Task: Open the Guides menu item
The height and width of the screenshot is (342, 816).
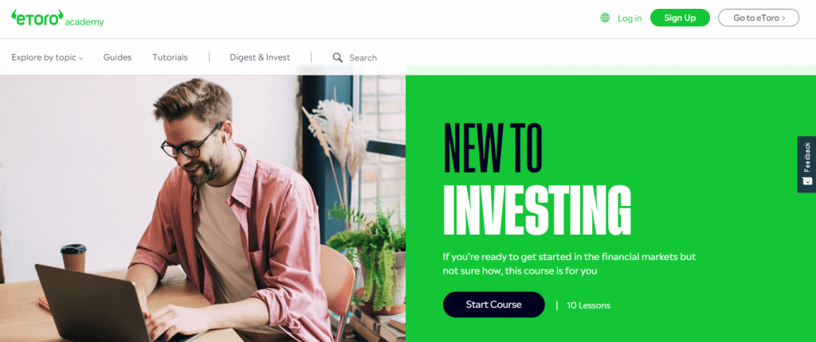Action: [x=118, y=57]
